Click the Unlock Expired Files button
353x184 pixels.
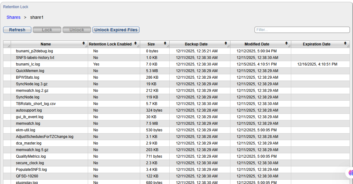click(x=116, y=30)
